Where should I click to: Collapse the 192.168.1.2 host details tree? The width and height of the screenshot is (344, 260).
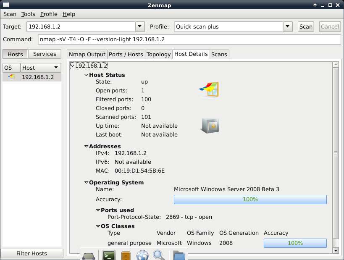(x=72, y=66)
